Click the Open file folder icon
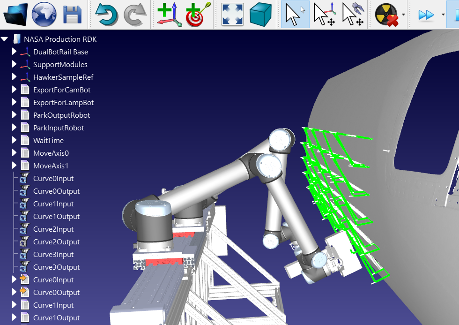 [x=15, y=15]
